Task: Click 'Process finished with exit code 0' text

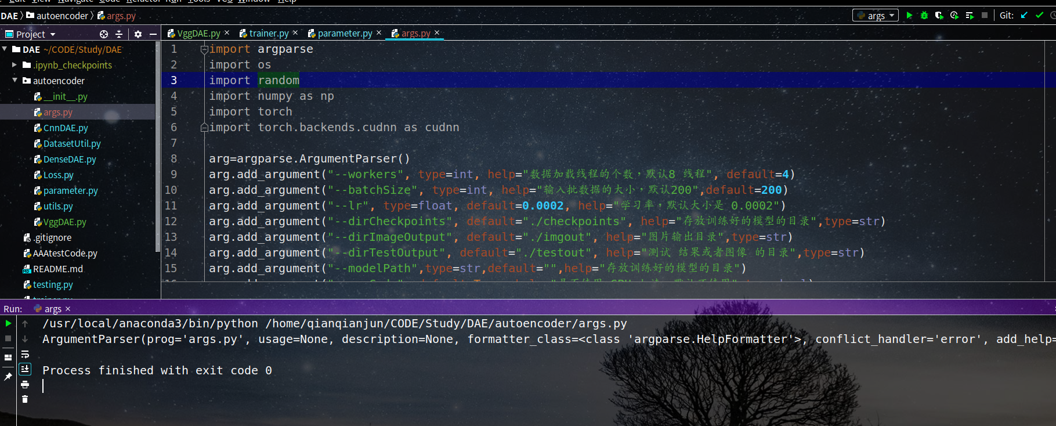Action: pyautogui.click(x=157, y=370)
